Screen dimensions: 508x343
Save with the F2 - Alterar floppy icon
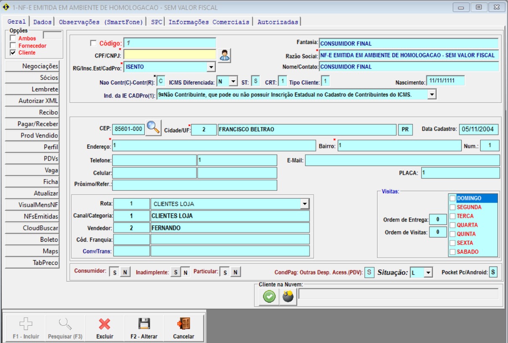coord(144,324)
